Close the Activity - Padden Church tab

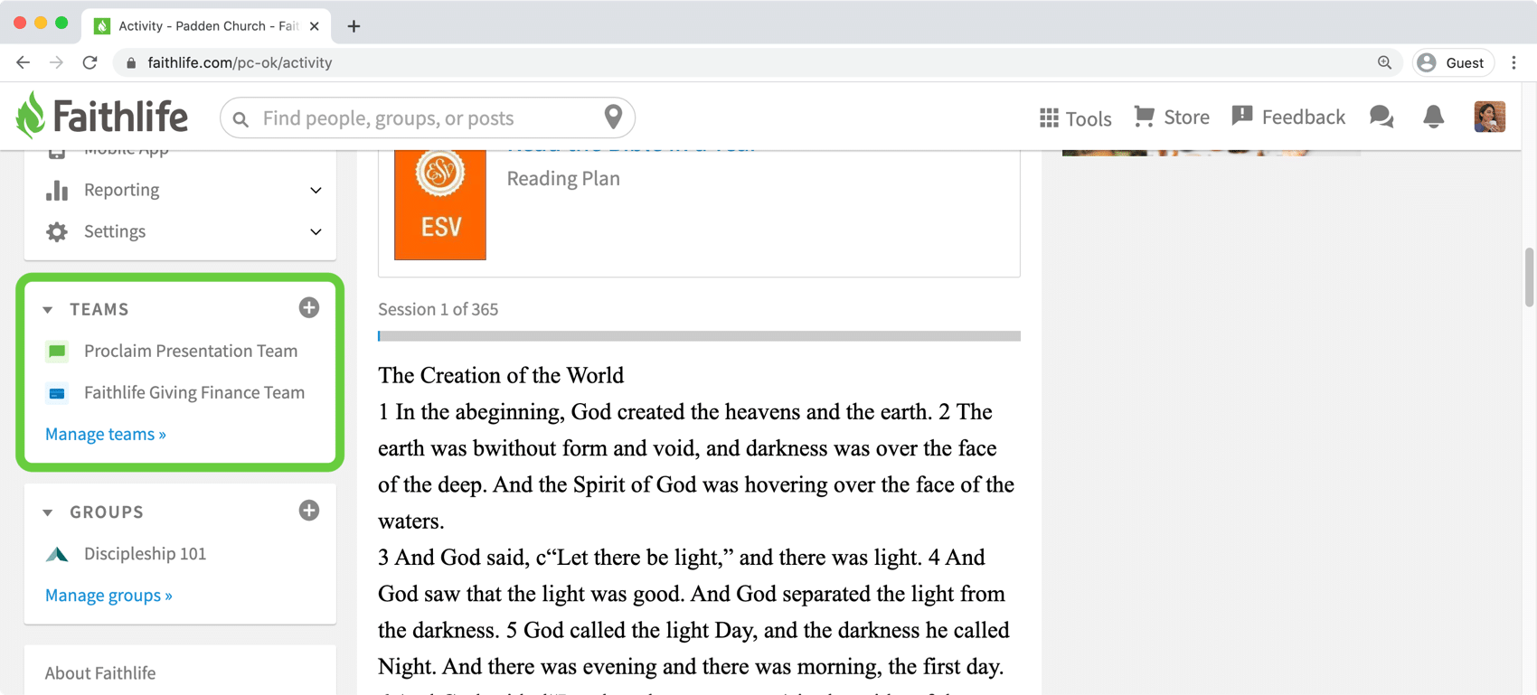314,26
